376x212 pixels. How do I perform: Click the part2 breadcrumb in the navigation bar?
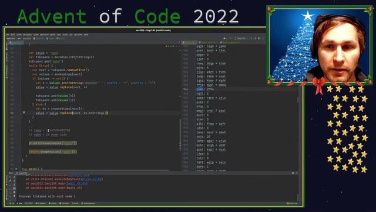[x=61, y=38]
